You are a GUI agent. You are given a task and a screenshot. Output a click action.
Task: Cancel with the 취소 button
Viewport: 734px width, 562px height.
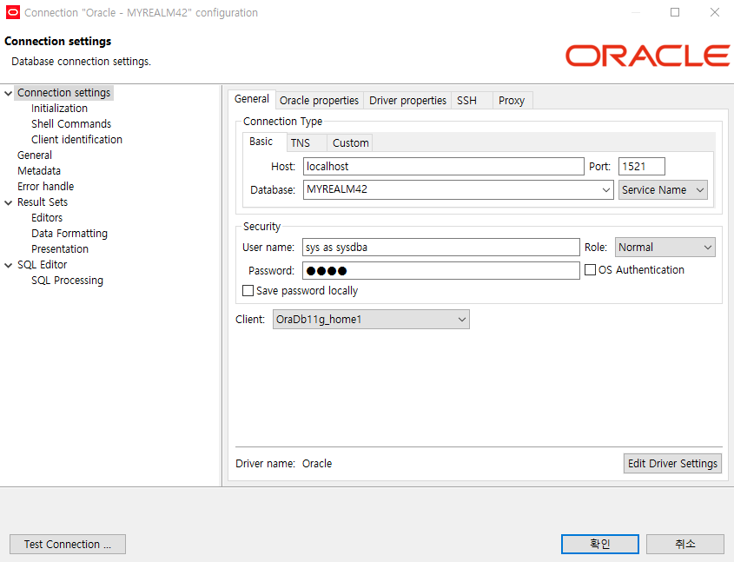[x=684, y=544]
